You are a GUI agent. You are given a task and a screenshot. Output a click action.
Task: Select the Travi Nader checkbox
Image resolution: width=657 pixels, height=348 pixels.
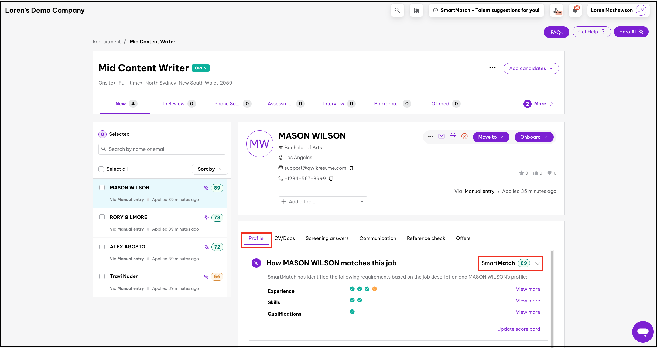tap(102, 276)
